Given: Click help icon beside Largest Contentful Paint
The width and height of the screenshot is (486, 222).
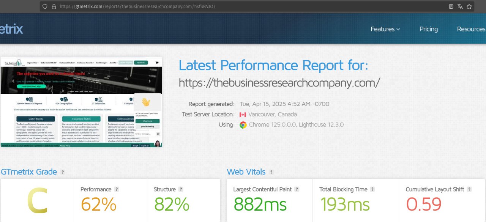Looking at the screenshot, I should [297, 189].
